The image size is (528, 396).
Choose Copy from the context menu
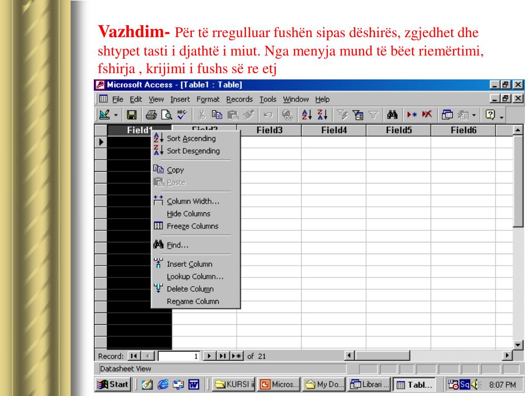click(195, 170)
